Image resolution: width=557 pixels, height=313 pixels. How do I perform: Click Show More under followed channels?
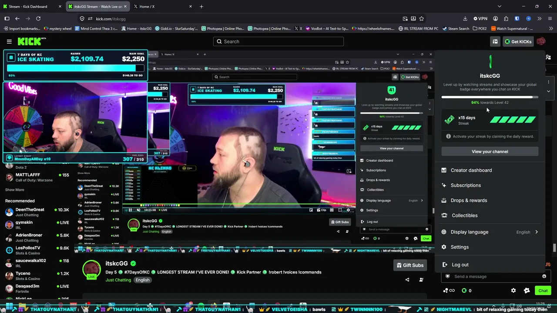(15, 190)
